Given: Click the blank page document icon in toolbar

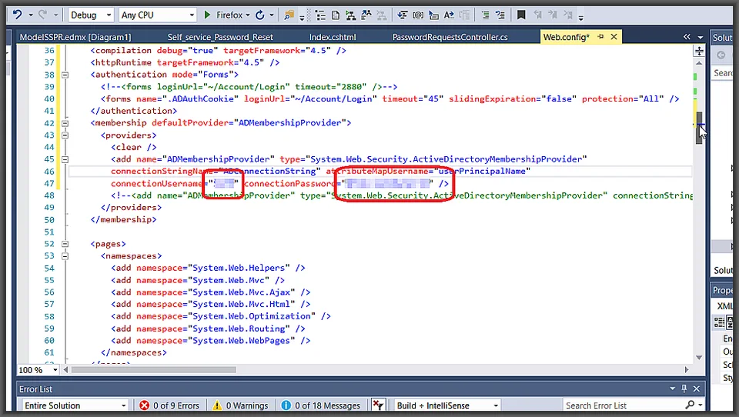Looking at the screenshot, I should click(336, 15).
